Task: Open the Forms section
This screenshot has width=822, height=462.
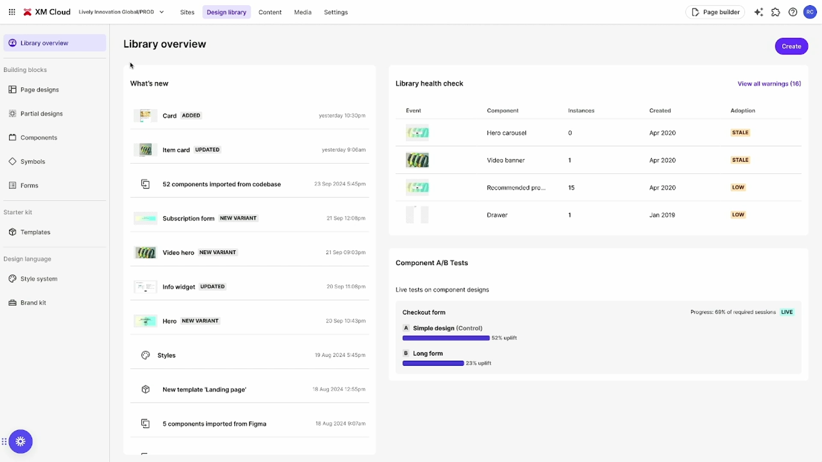Action: click(29, 185)
